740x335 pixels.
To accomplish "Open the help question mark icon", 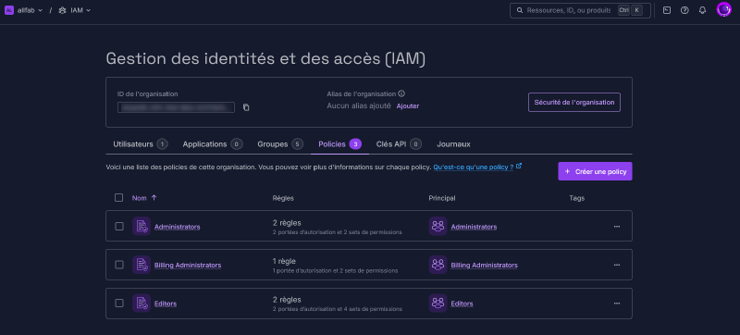I will tap(684, 10).
